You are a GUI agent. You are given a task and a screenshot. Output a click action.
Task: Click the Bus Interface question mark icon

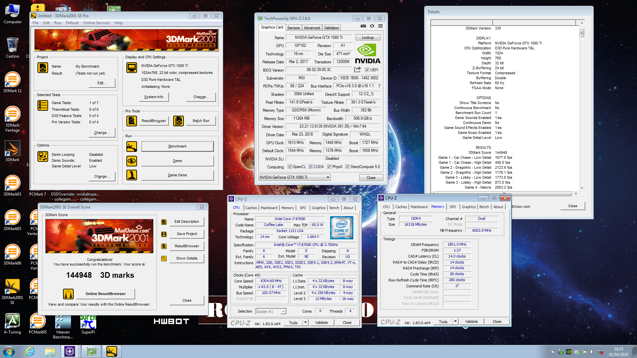(x=379, y=86)
